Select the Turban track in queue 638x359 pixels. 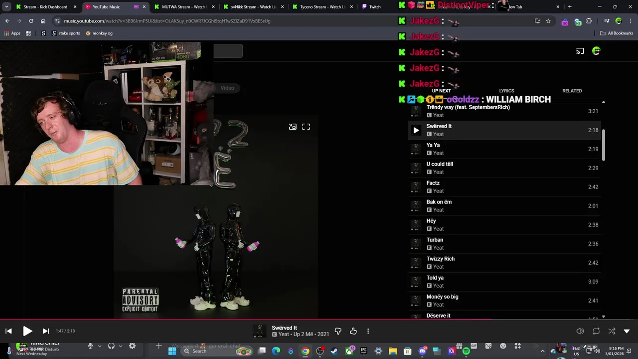tap(504, 244)
